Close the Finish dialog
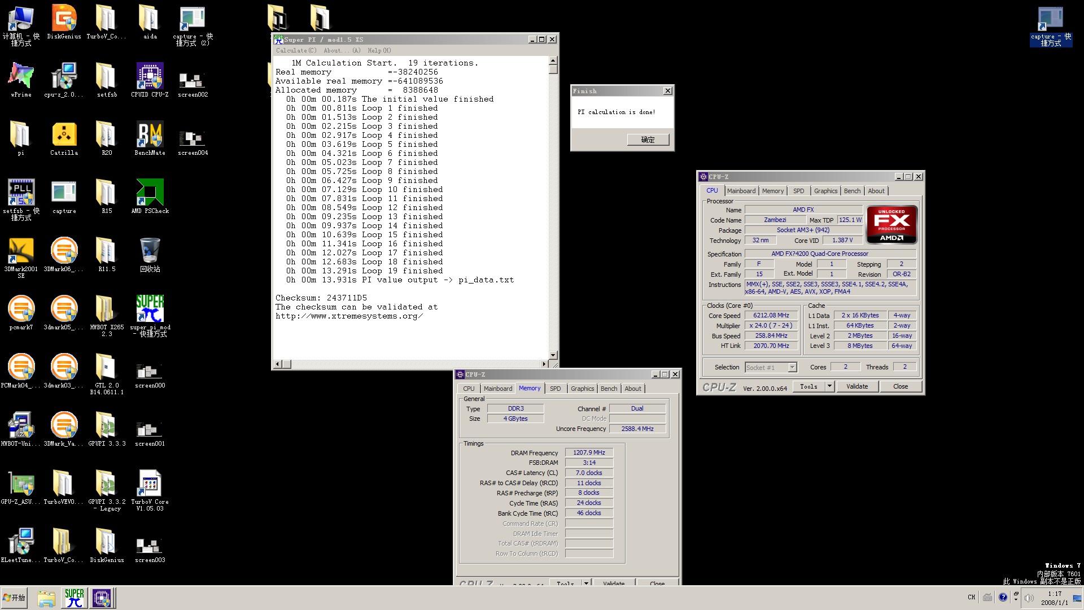 [668, 91]
